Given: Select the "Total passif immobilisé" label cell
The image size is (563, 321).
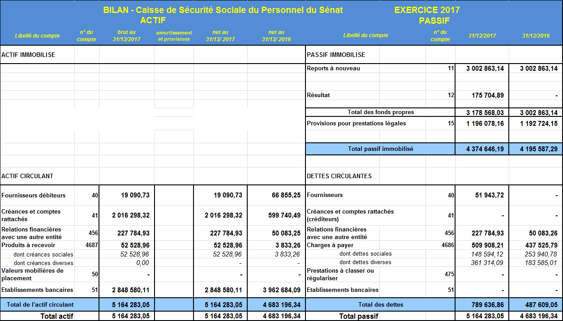Looking at the screenshot, I should (380, 149).
